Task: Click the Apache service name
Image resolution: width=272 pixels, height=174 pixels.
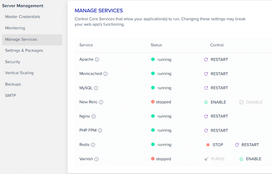Action: point(86,60)
